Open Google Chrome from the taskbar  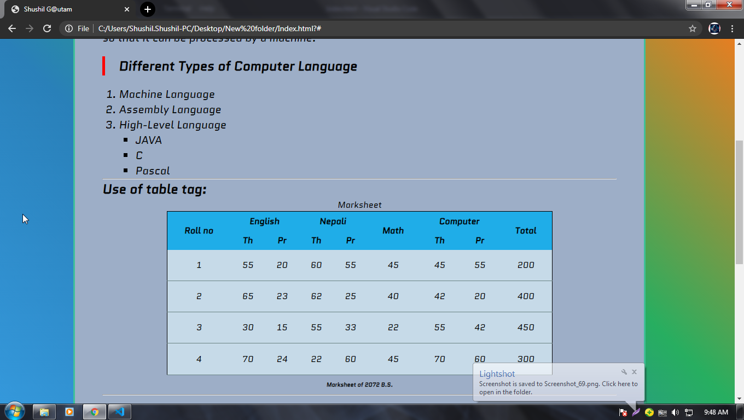pyautogui.click(x=94, y=411)
